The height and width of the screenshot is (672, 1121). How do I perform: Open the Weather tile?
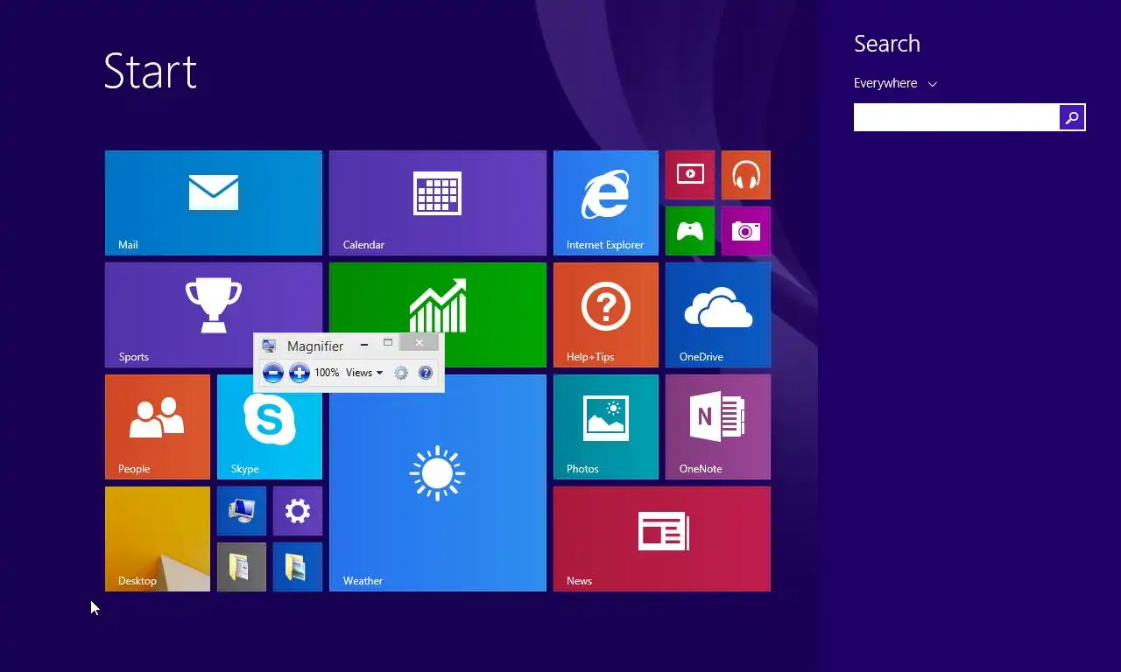tap(438, 483)
